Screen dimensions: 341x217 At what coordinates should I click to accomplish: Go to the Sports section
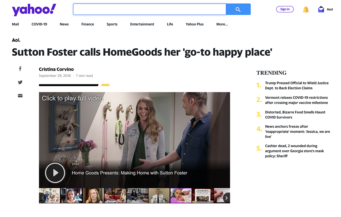112,24
